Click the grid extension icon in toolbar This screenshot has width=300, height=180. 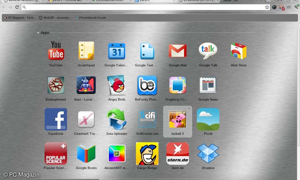point(289,7)
